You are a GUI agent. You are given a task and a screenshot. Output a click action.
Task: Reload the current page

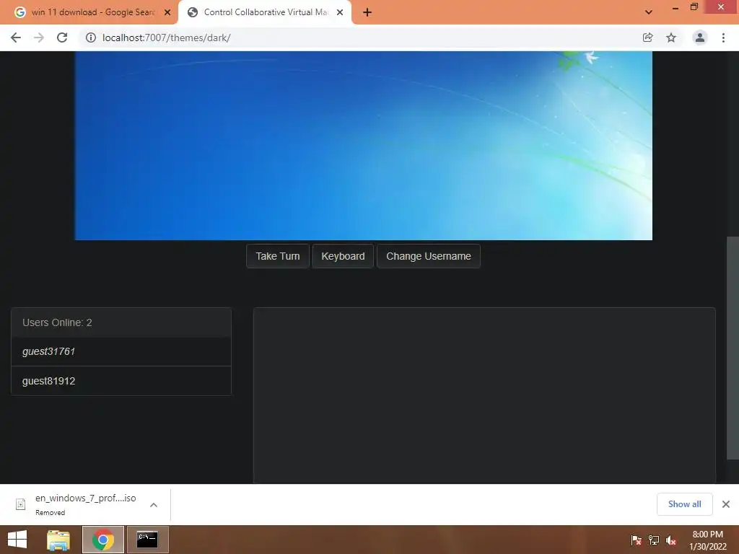tap(62, 38)
